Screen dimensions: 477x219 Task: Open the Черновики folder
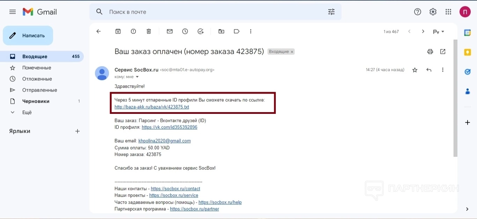point(42,101)
